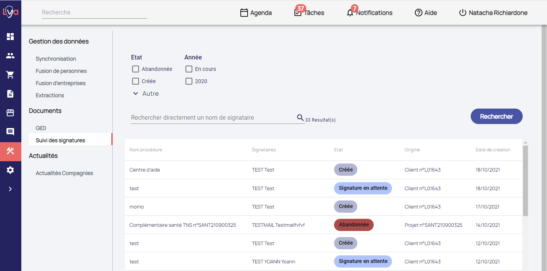This screenshot has width=547, height=271.
Task: Open the shopping cart sidebar icon
Action: click(10, 75)
